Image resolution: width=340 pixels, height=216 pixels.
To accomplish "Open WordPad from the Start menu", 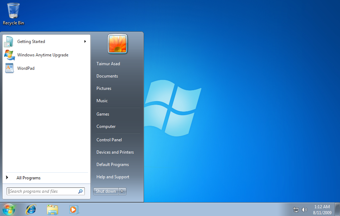I will 26,68.
